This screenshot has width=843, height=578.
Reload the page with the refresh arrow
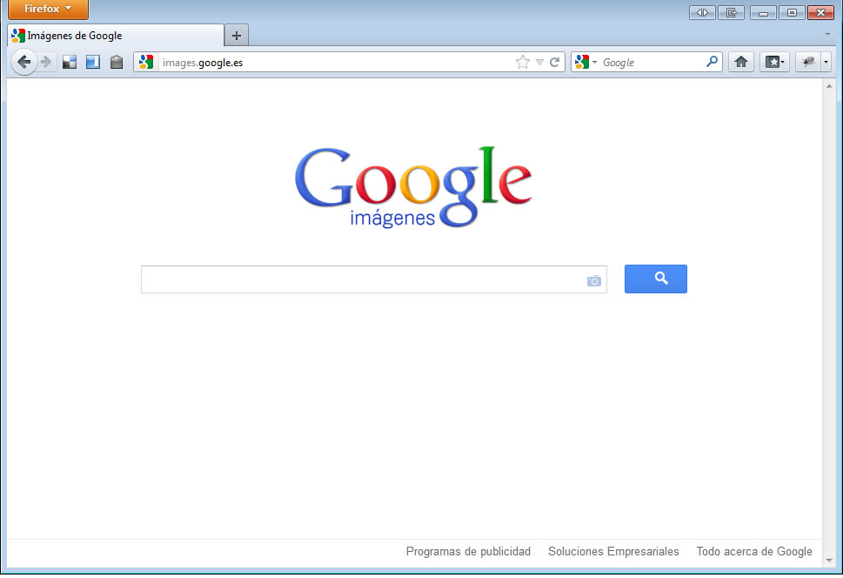click(x=555, y=63)
